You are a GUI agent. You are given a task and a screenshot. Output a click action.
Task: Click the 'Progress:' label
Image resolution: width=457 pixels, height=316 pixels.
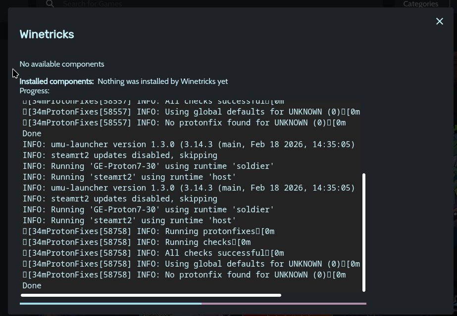[x=35, y=91]
